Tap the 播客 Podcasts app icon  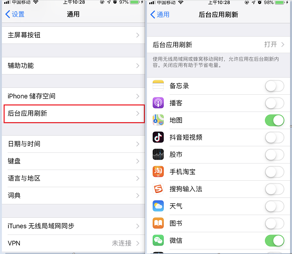click(158, 103)
